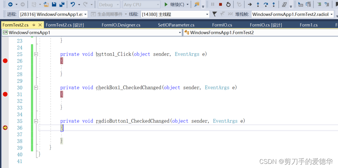
Task: Click the Save floppy disk icon
Action: 54,4
